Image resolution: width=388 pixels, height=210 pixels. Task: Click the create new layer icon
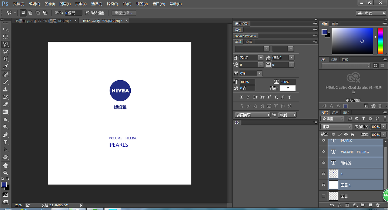(370, 205)
